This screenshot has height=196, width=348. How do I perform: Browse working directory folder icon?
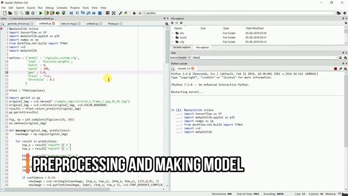click(x=339, y=13)
